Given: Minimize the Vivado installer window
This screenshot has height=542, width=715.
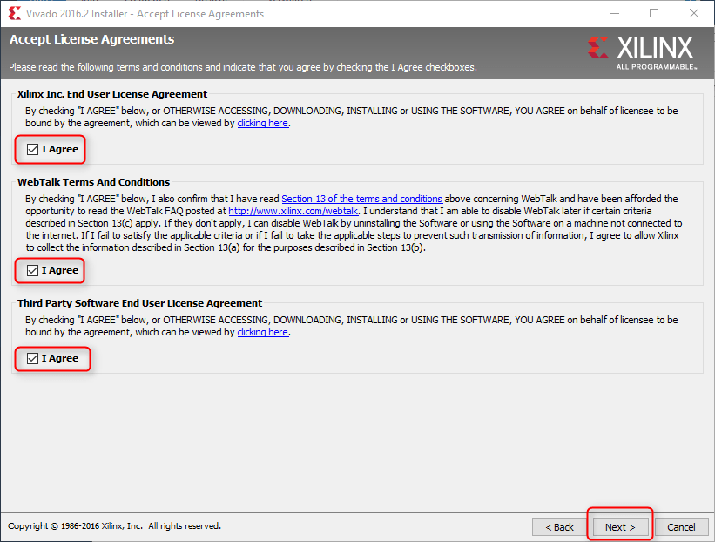Looking at the screenshot, I should [x=613, y=14].
